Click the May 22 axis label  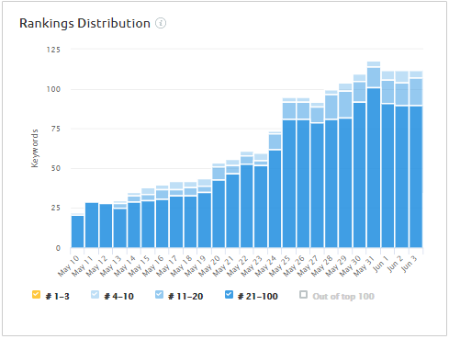pos(237,266)
